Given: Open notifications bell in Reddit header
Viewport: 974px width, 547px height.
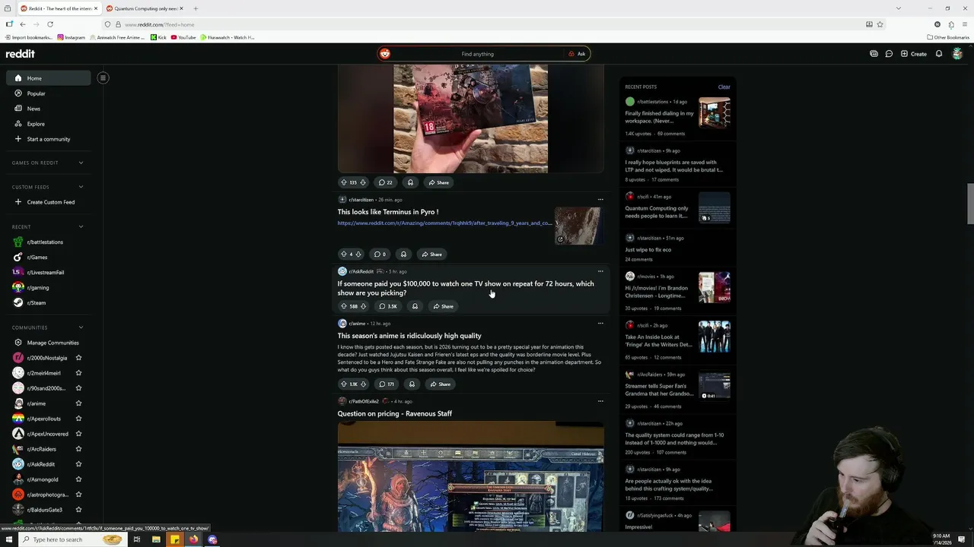Looking at the screenshot, I should pos(939,54).
